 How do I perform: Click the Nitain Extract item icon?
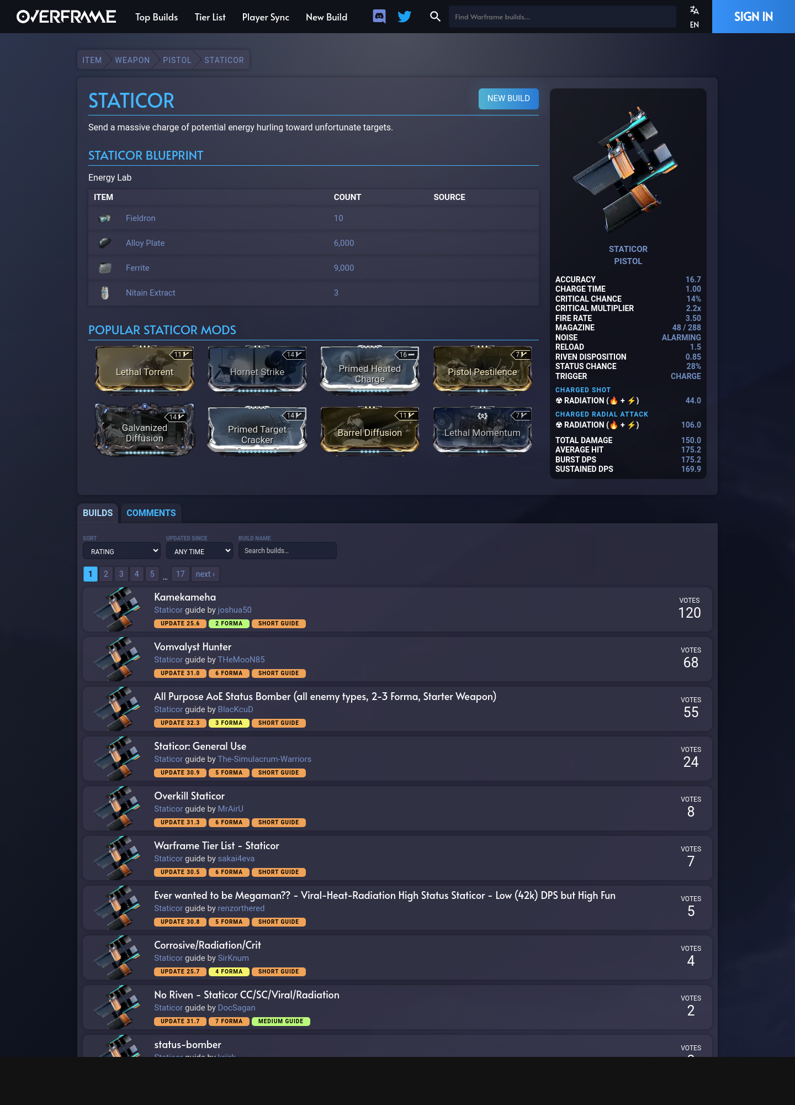105,293
